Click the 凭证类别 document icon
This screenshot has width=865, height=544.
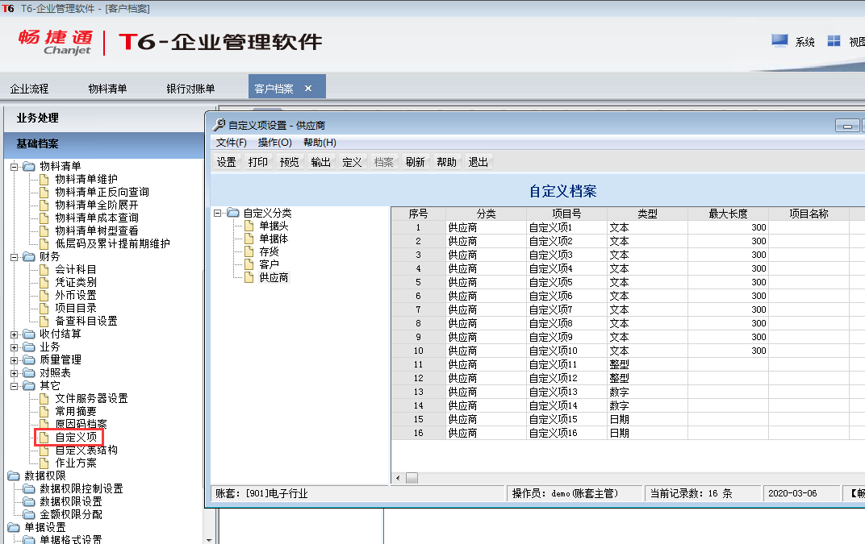44,282
